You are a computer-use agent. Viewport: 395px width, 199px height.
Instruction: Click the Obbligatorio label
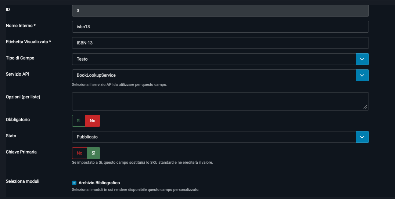[x=18, y=119]
